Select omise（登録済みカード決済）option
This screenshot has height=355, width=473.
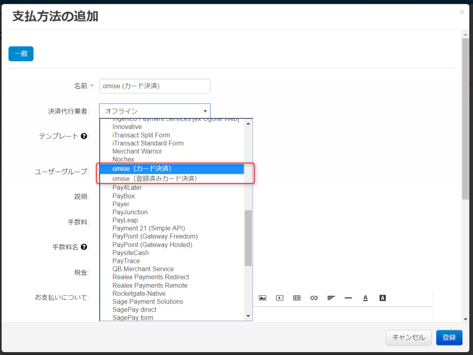point(172,178)
